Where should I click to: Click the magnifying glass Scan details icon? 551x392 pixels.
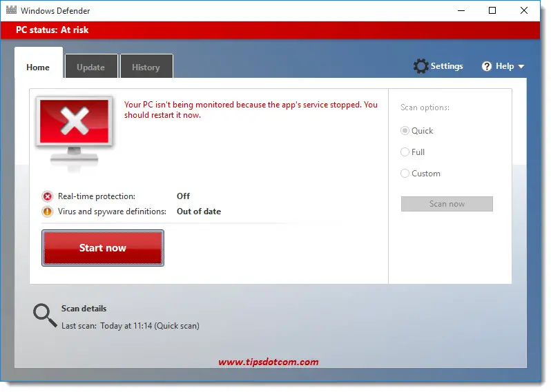pos(45,316)
